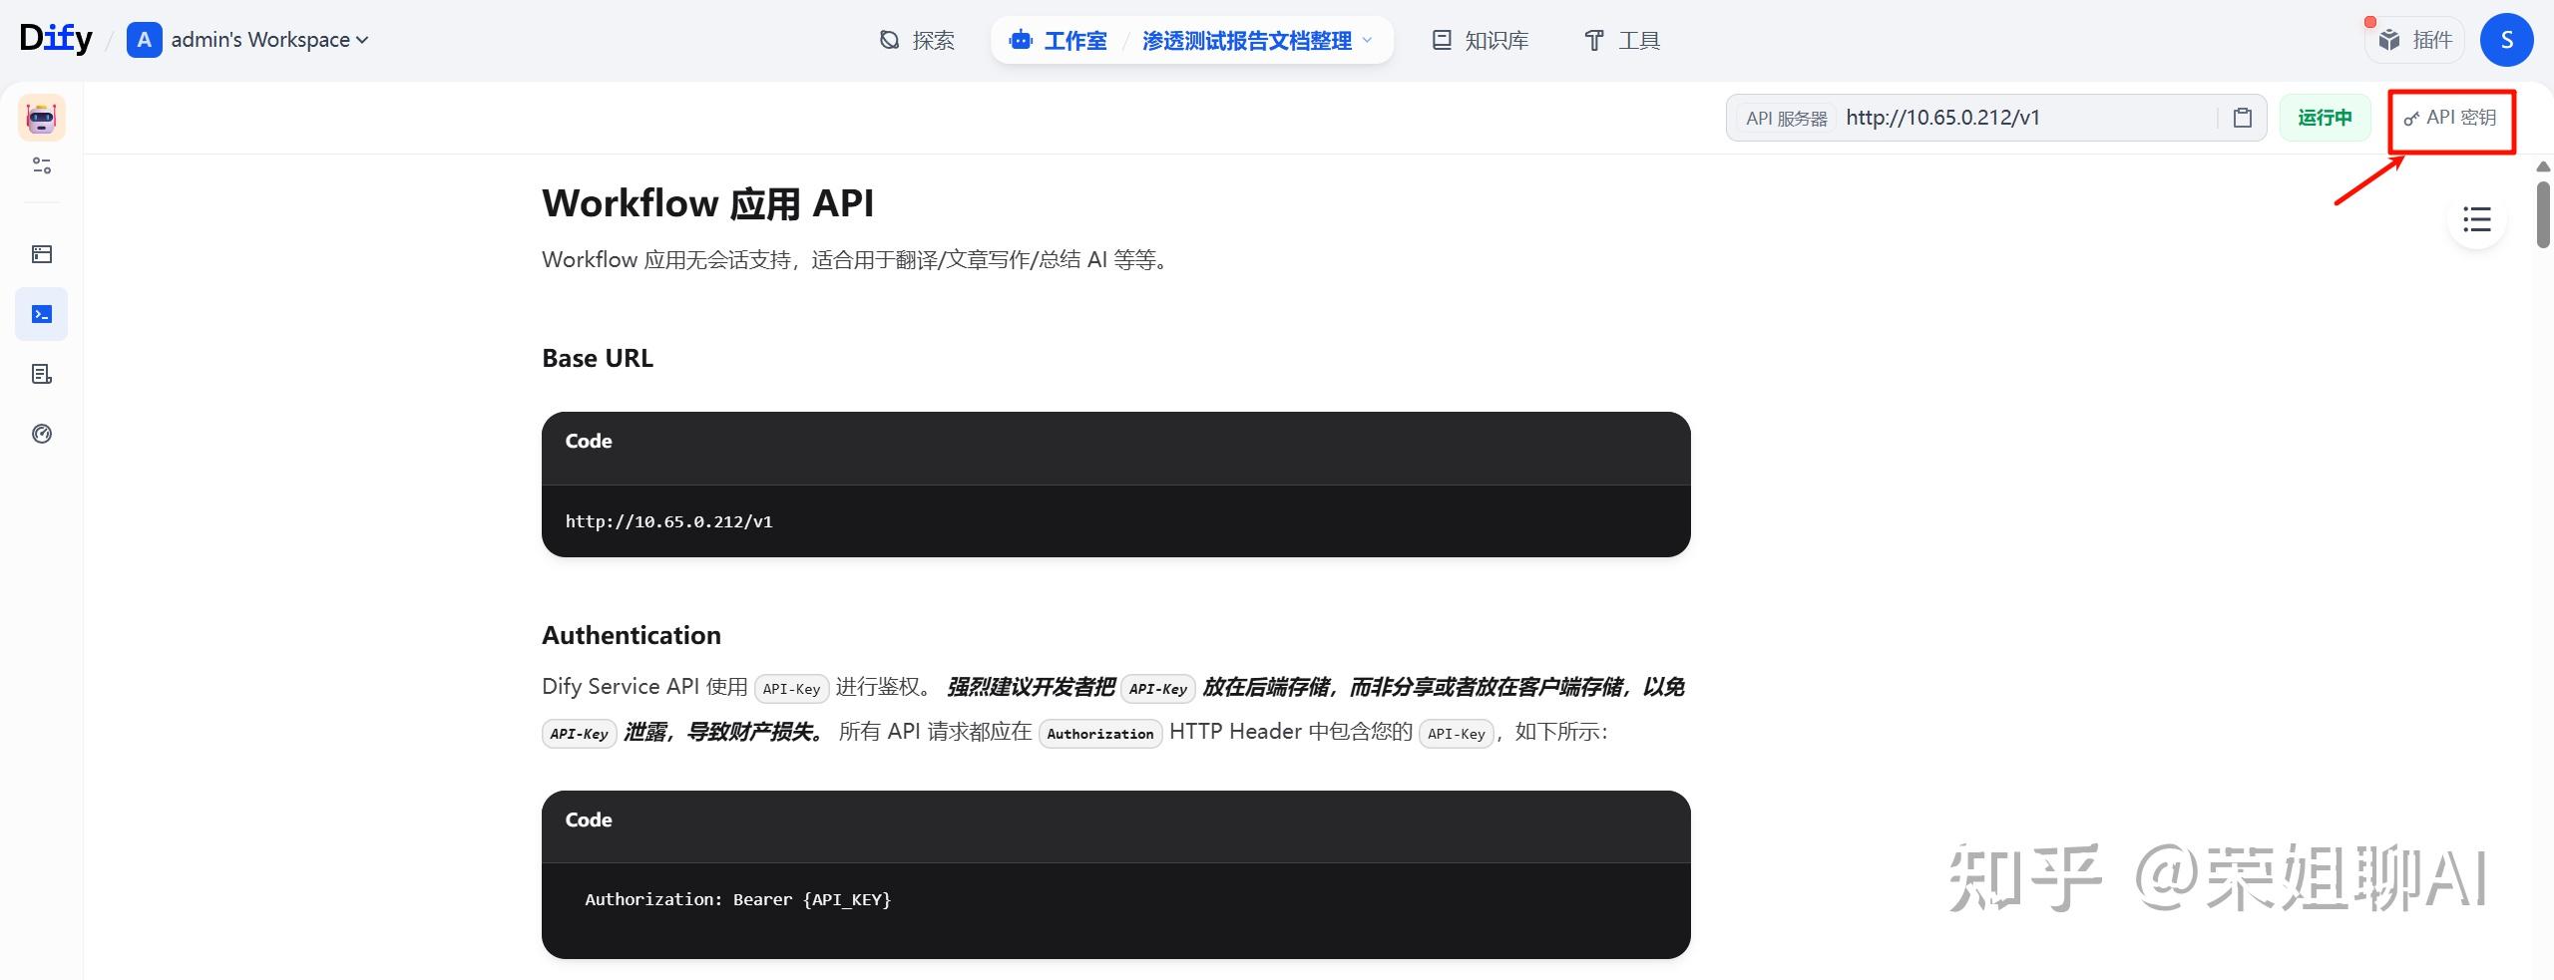This screenshot has width=2554, height=980.
Task: Open the 知识库 menu item
Action: coord(1480,40)
